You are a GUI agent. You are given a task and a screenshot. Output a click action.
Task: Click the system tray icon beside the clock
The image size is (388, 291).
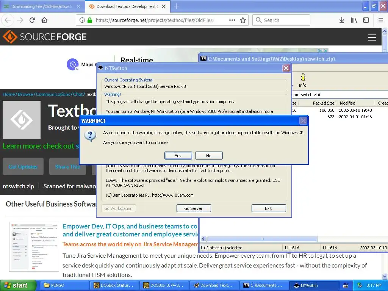pos(360,285)
